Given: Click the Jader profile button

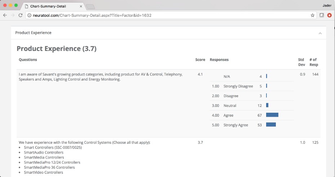Looking at the screenshot, I should click(327, 5).
